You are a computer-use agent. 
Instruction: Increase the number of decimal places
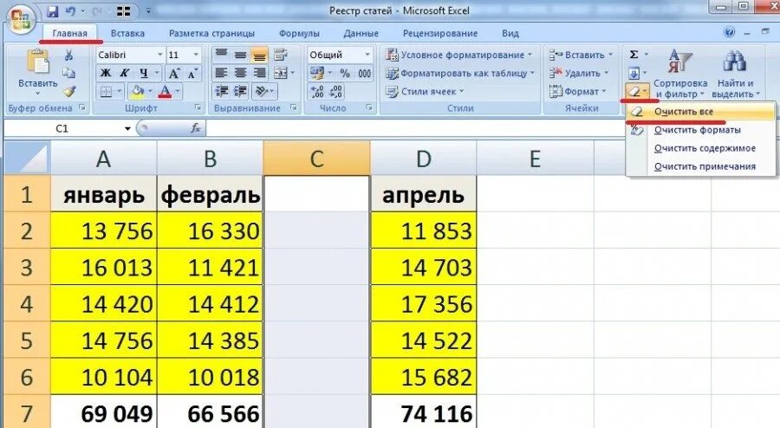pyautogui.click(x=317, y=92)
